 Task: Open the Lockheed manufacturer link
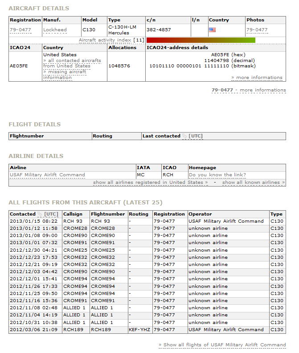point(55,30)
